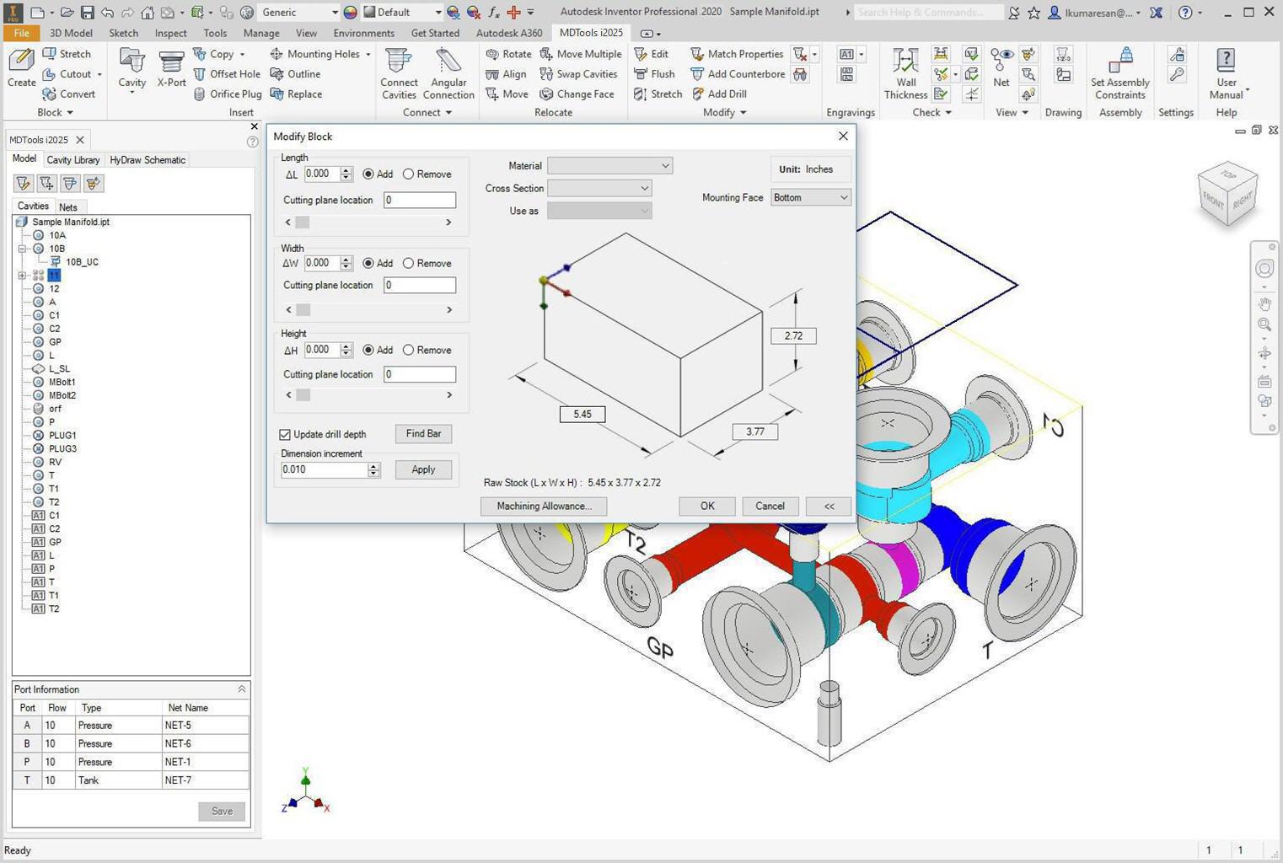Switch to the Cavity Library tab
This screenshot has height=863, width=1283.
tap(73, 160)
